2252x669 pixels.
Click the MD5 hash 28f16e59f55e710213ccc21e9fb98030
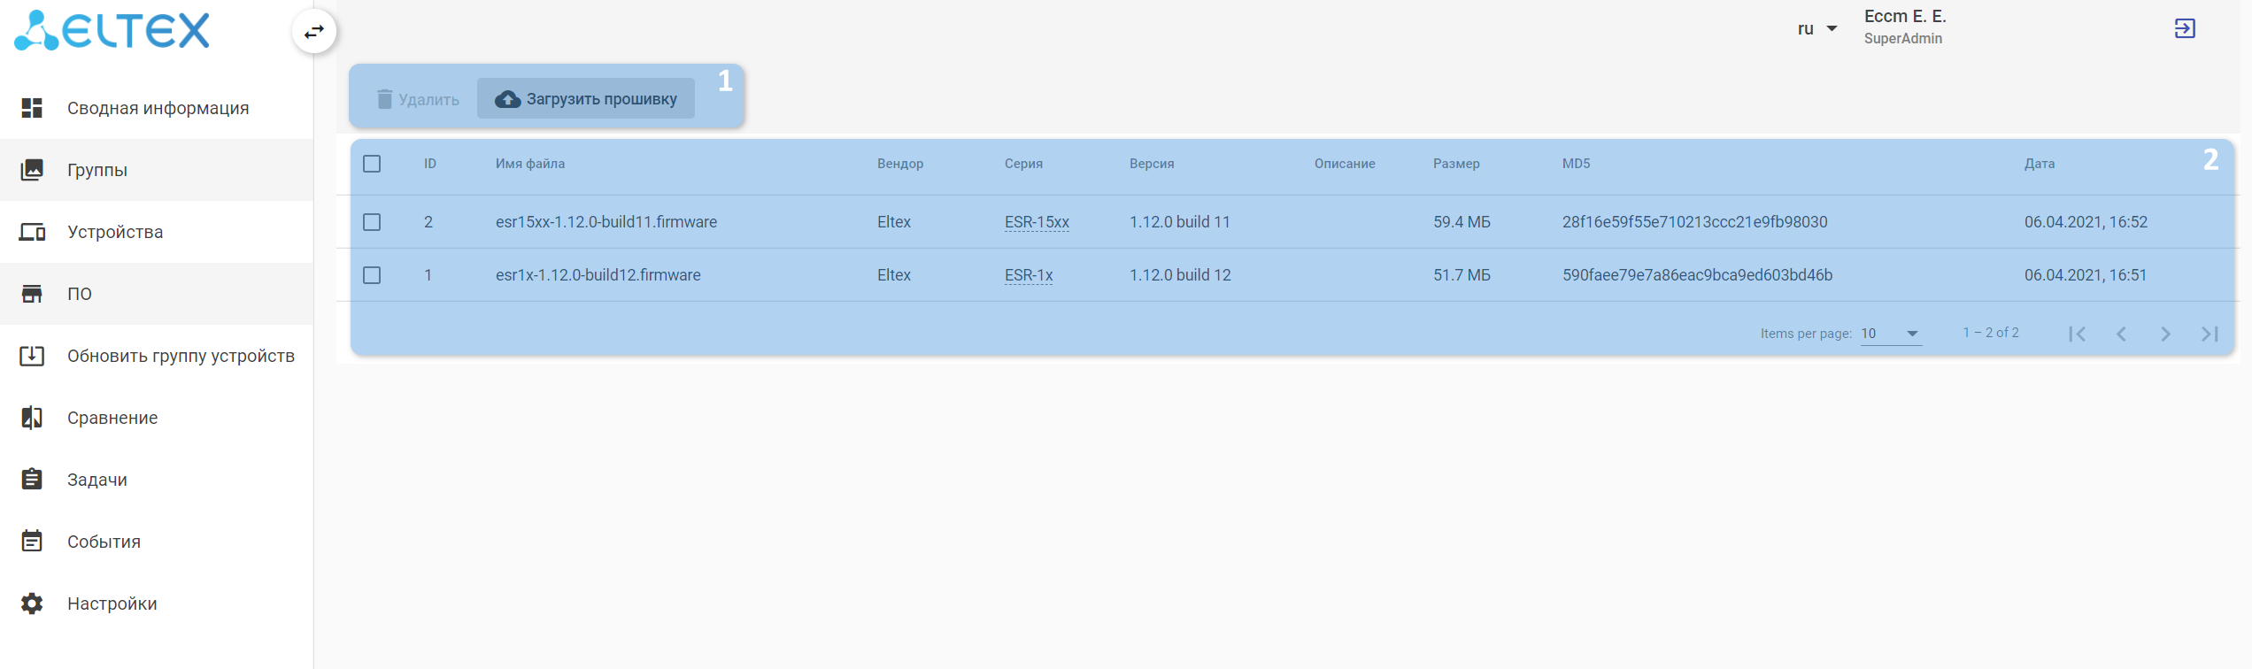coord(1694,222)
